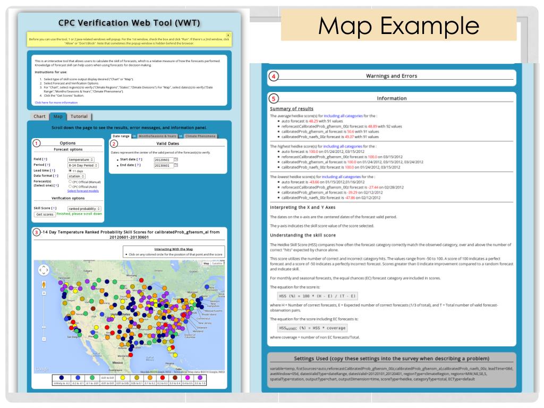544x408 pixels.
Task: Click the map zoom slider handle
Action: (x=44, y=327)
